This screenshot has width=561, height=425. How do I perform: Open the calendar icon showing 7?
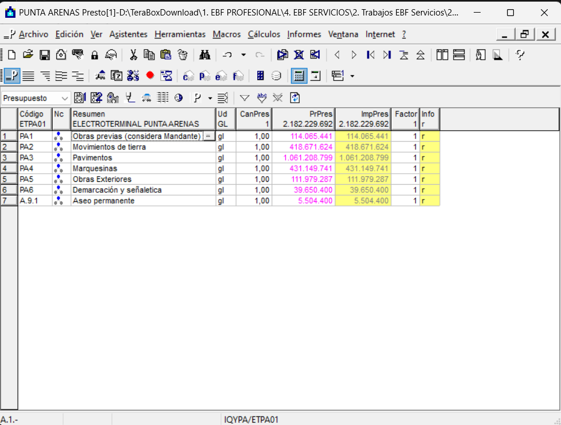pos(117,76)
